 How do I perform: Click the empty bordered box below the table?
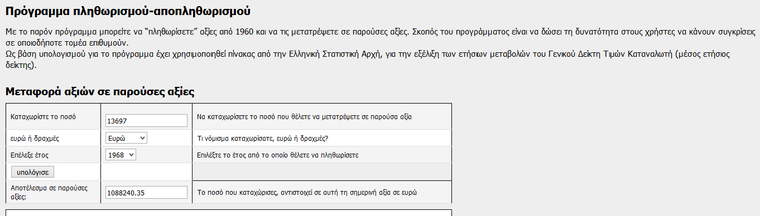[x=228, y=213]
